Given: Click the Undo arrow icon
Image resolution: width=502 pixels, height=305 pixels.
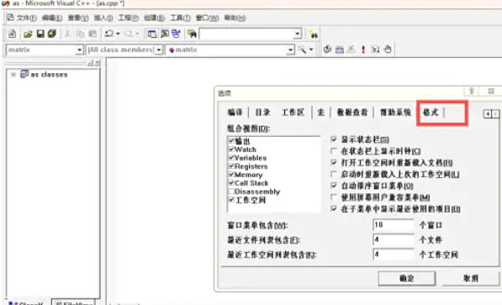Looking at the screenshot, I should pos(109,34).
